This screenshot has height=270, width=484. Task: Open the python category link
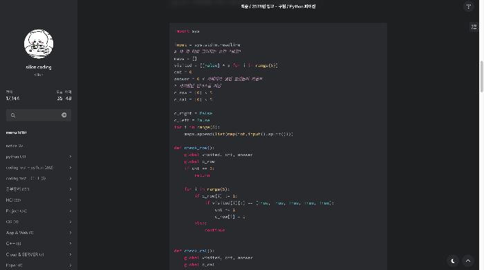(16, 157)
